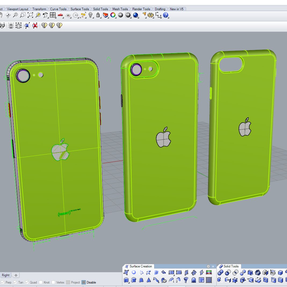Select the Extrude curve surface tool
The image size is (287, 287).
126,280
